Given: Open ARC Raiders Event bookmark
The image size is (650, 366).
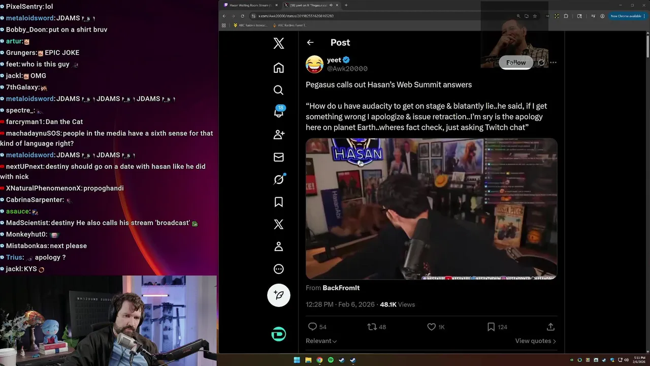Looking at the screenshot, I should click(x=289, y=25).
